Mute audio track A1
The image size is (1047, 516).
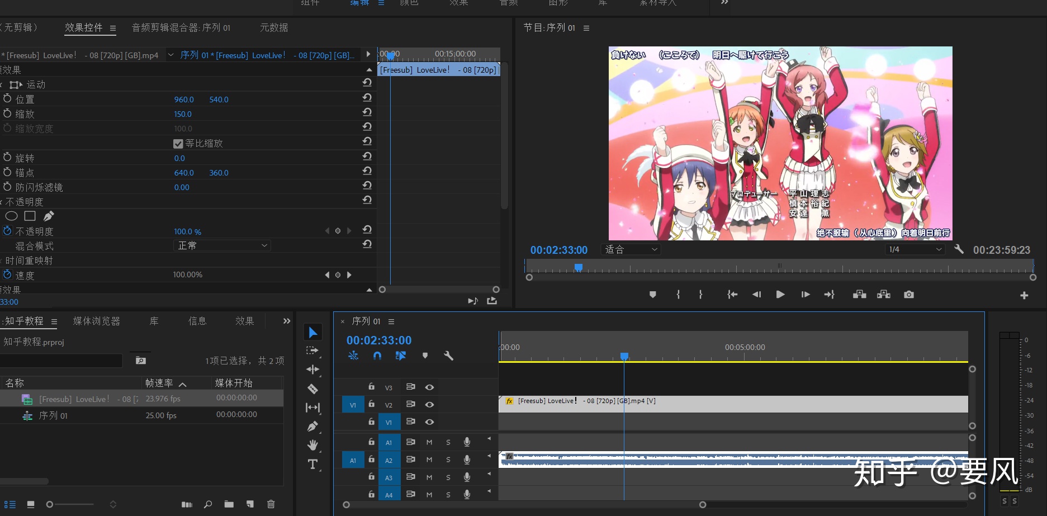coord(429,442)
